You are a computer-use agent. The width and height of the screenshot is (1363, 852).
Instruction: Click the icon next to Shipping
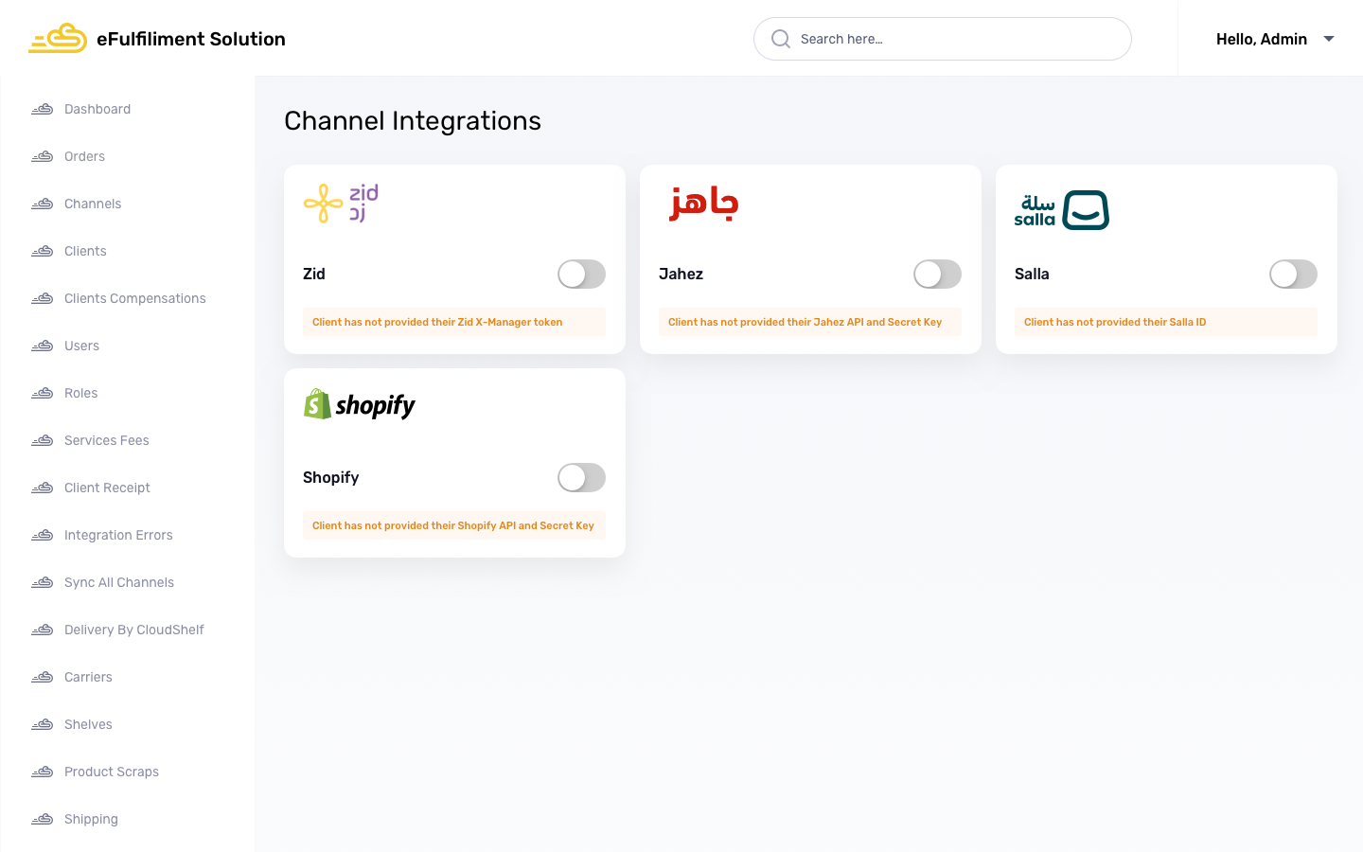42,820
